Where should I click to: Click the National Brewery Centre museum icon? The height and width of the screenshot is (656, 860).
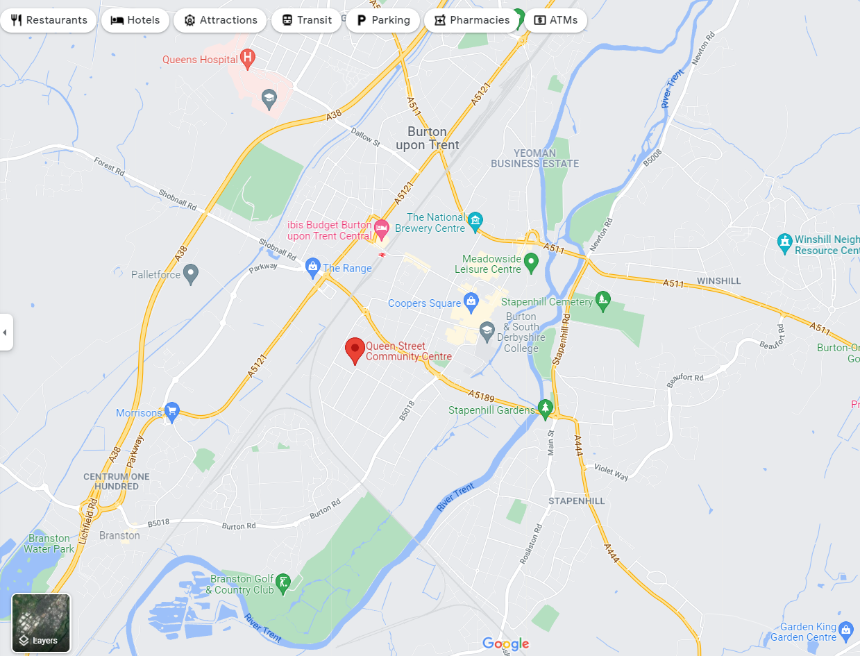pos(475,222)
